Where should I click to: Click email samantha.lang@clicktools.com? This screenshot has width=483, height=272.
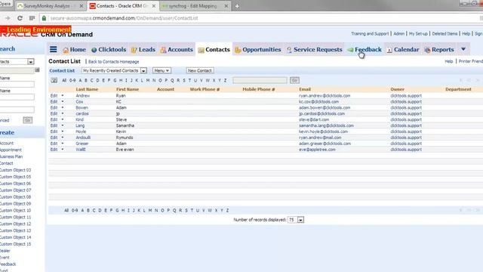point(326,125)
